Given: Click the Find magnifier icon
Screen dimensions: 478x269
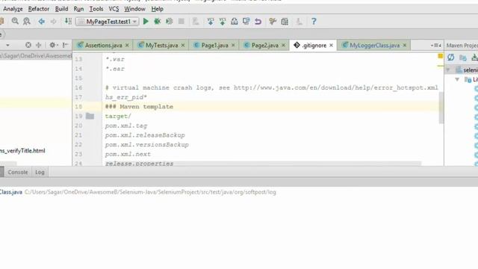Looking at the screenshot, I should coord(15,22).
